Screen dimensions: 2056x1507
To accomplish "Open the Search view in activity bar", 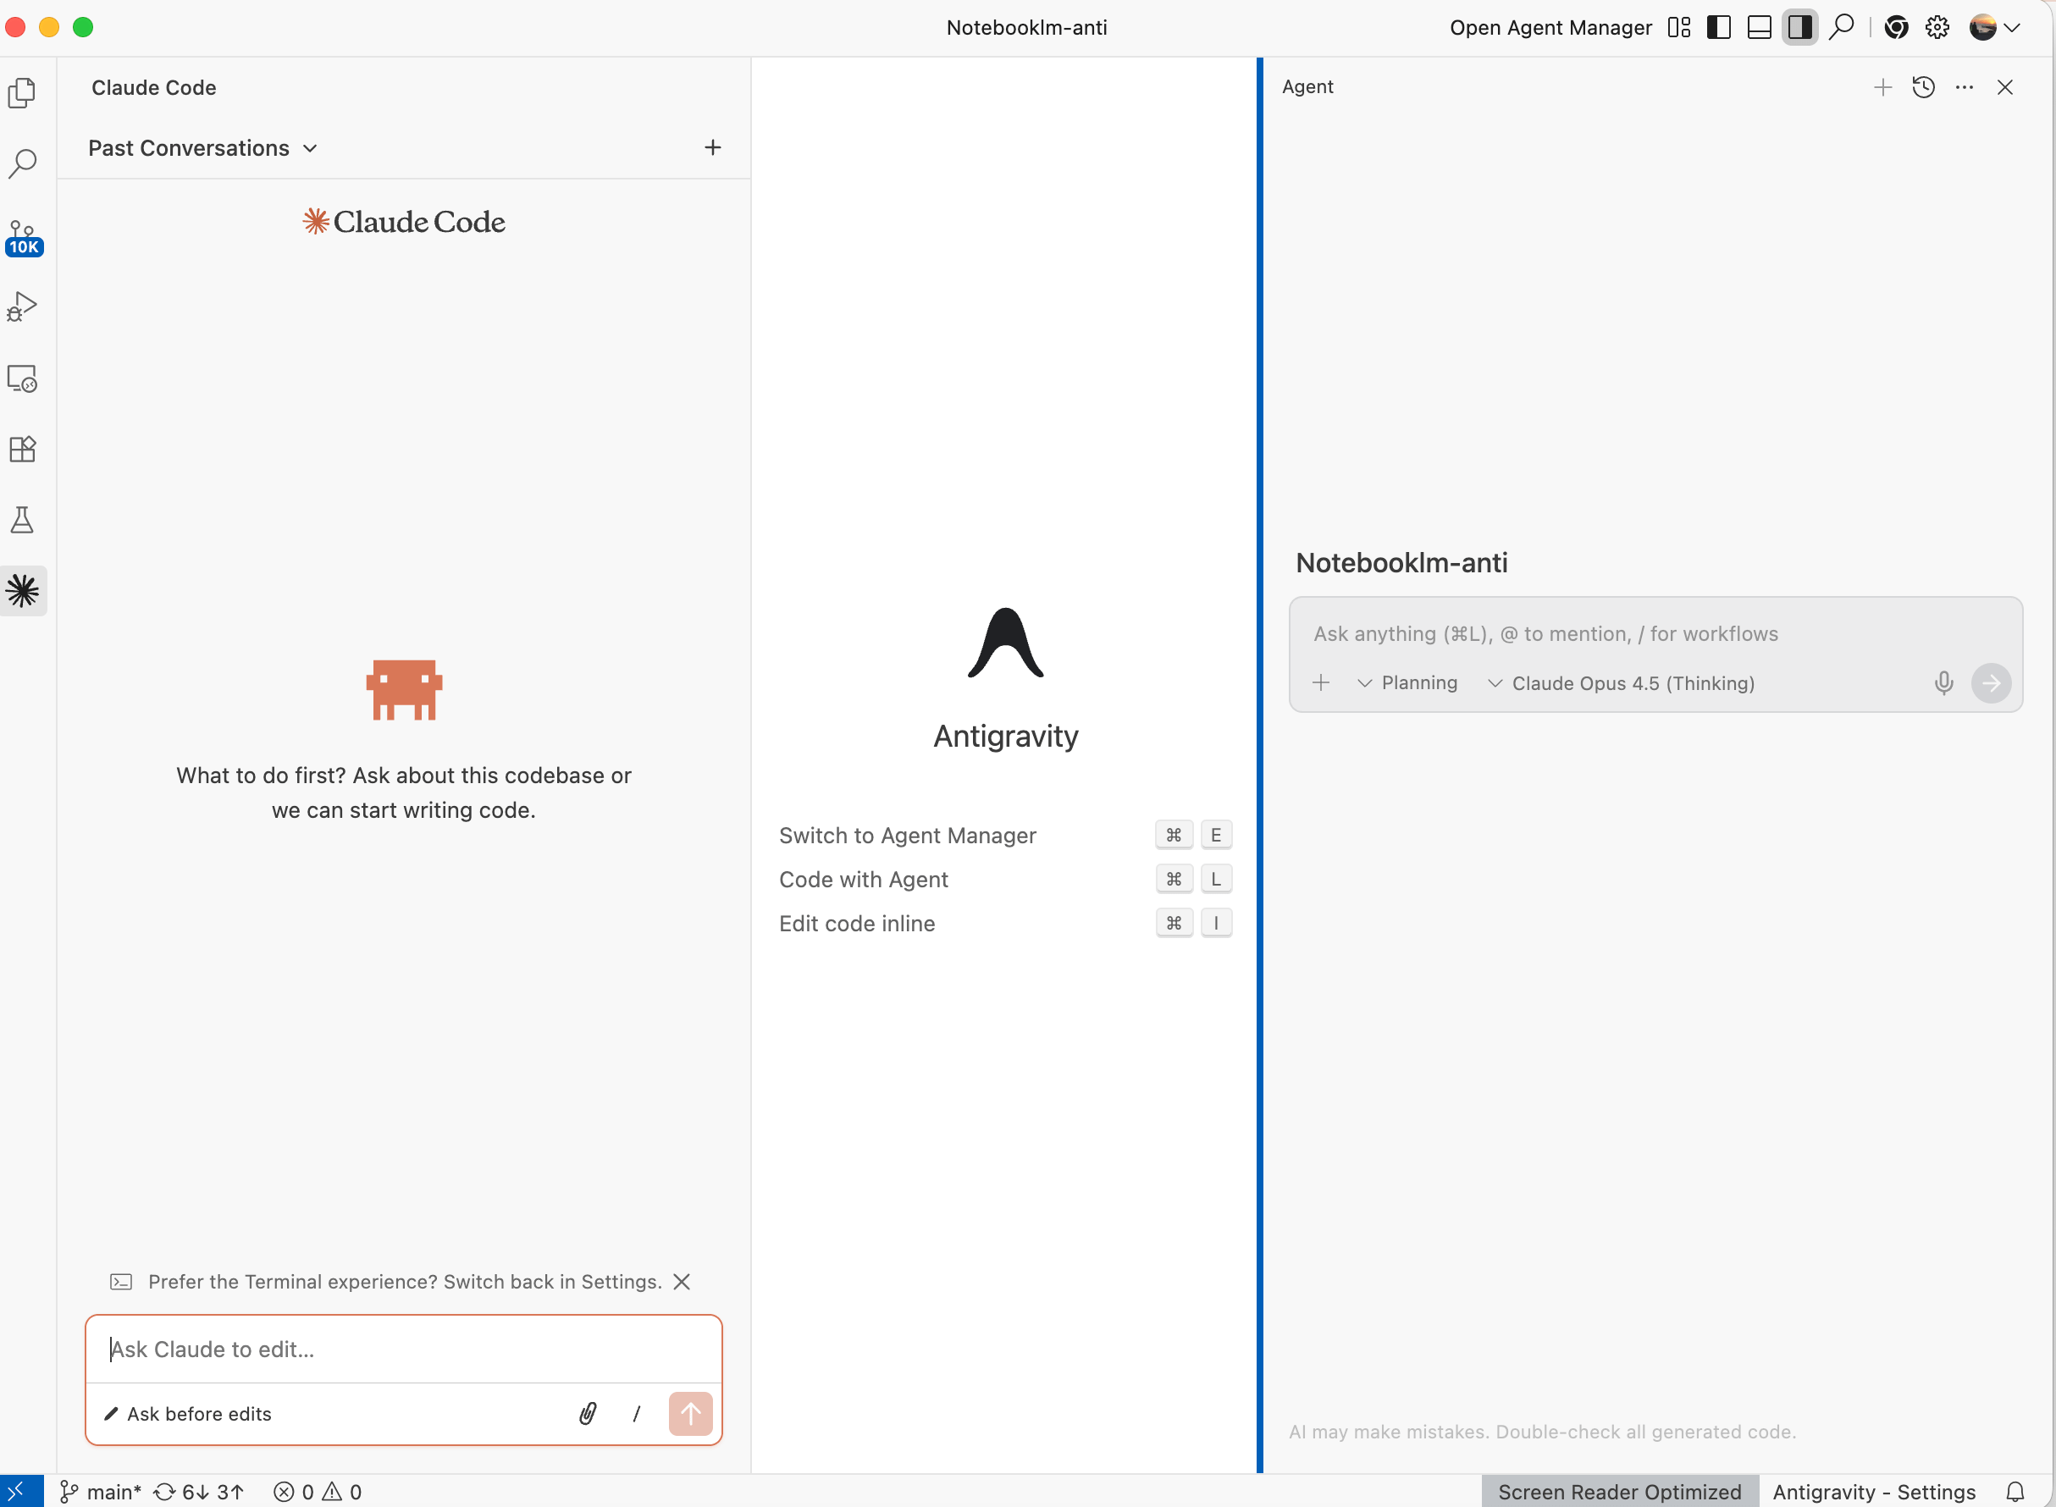I will point(23,164).
